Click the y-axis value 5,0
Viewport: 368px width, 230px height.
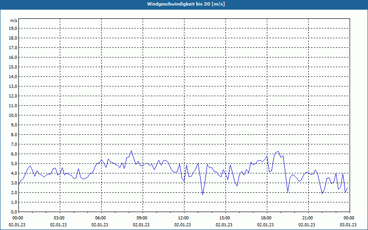coord(14,163)
